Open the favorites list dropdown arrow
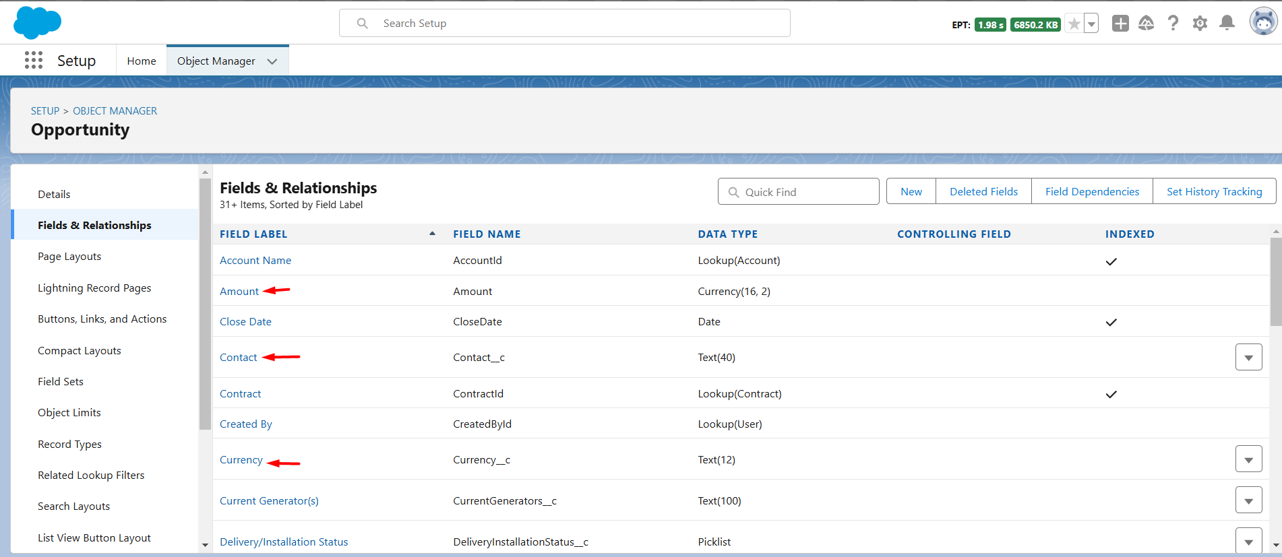The image size is (1282, 557). tap(1091, 24)
